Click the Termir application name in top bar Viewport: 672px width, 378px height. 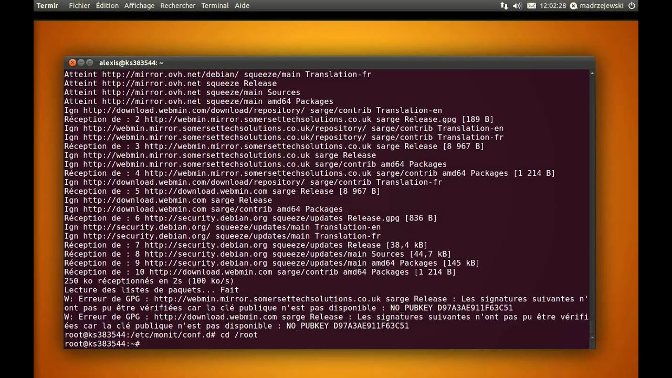[47, 6]
